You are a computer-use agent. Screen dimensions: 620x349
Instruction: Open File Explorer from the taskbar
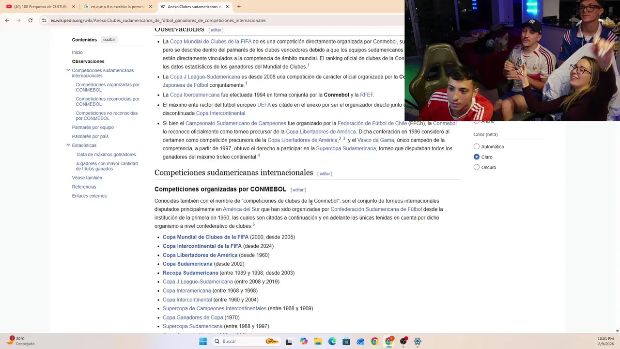pos(318,341)
